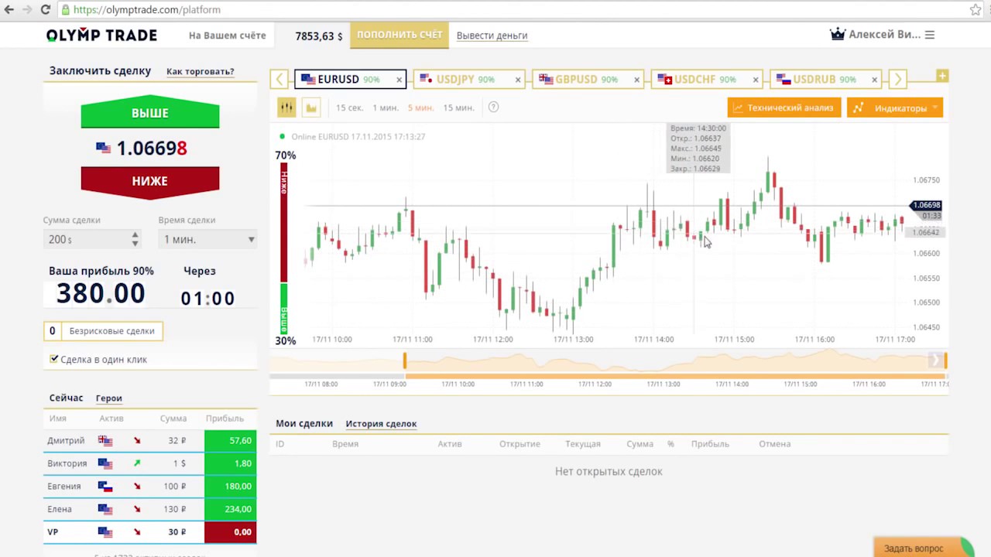991x557 pixels.
Task: Select the 15 мин. timeframe
Action: 458,108
